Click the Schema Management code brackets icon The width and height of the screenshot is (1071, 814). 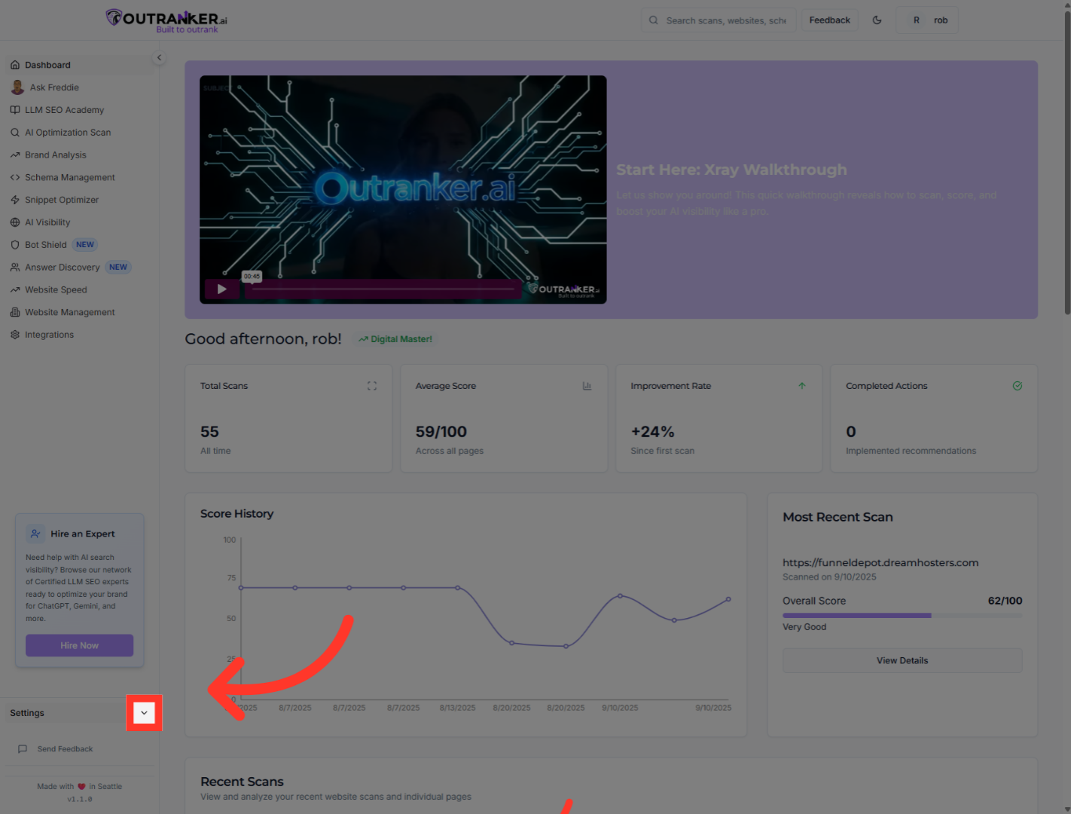(15, 178)
